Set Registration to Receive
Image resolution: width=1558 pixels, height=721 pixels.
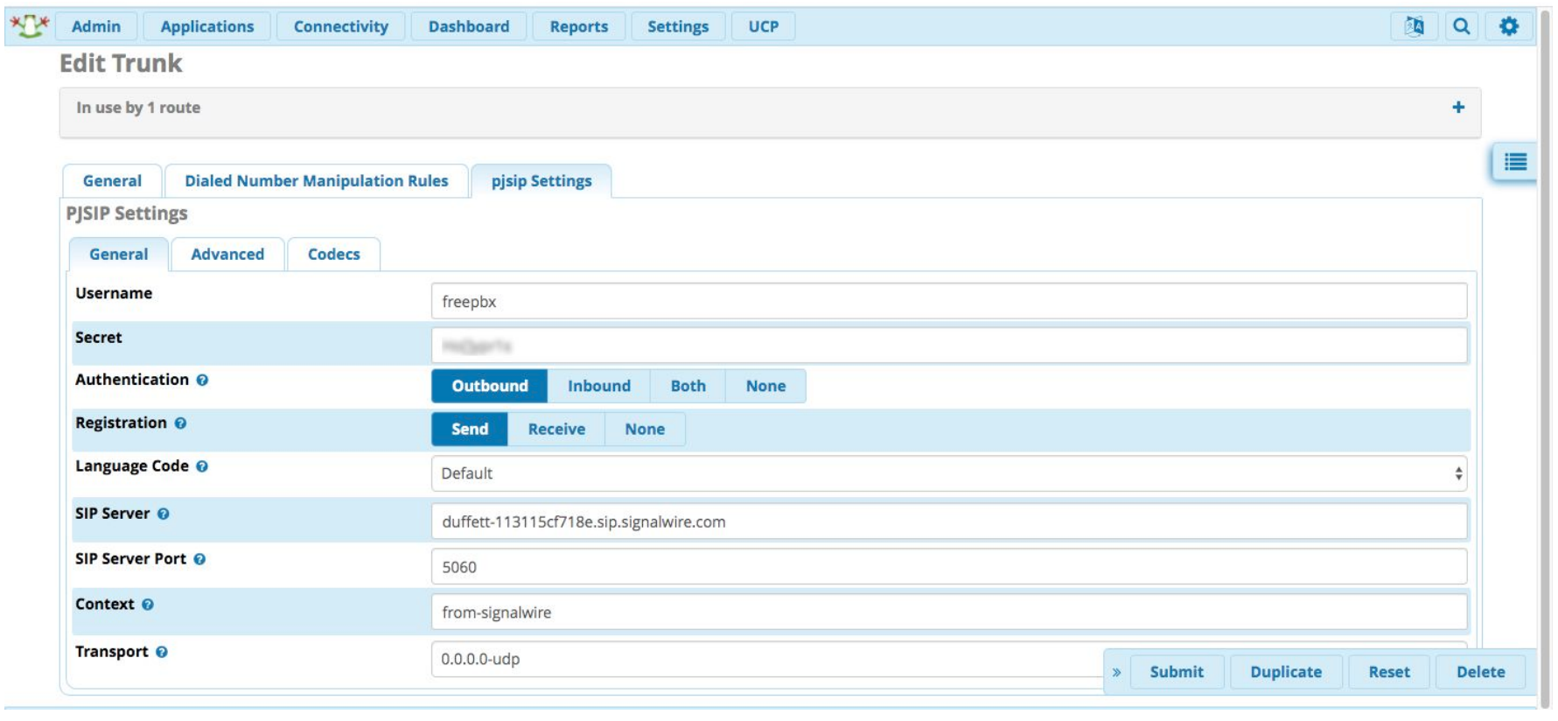tap(556, 430)
